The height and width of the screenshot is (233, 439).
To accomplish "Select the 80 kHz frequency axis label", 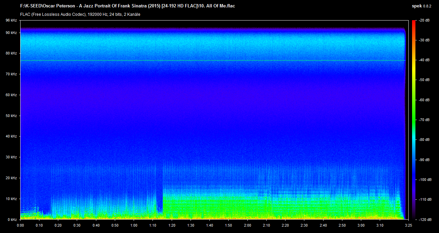I will (11, 53).
